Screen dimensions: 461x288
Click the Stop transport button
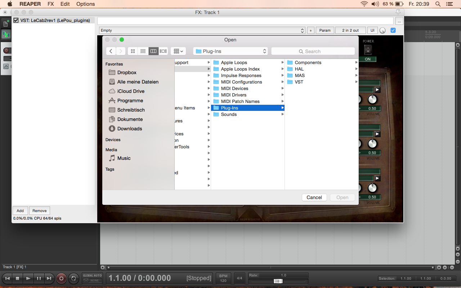(x=17, y=278)
